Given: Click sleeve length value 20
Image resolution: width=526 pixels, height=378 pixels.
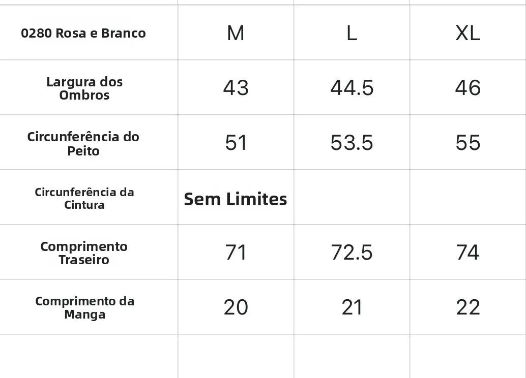Looking at the screenshot, I should [236, 307].
